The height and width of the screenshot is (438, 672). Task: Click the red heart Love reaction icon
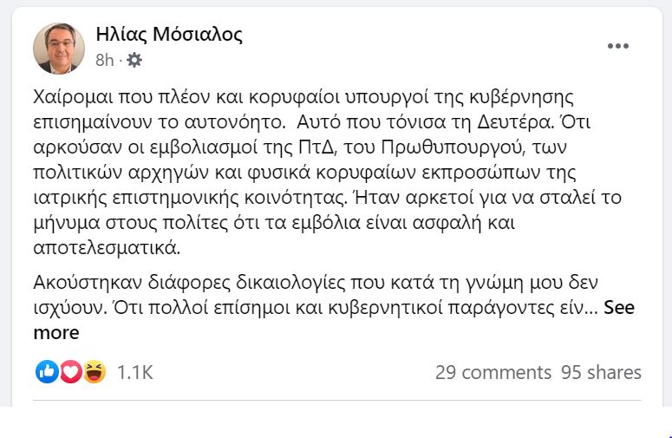click(x=71, y=371)
